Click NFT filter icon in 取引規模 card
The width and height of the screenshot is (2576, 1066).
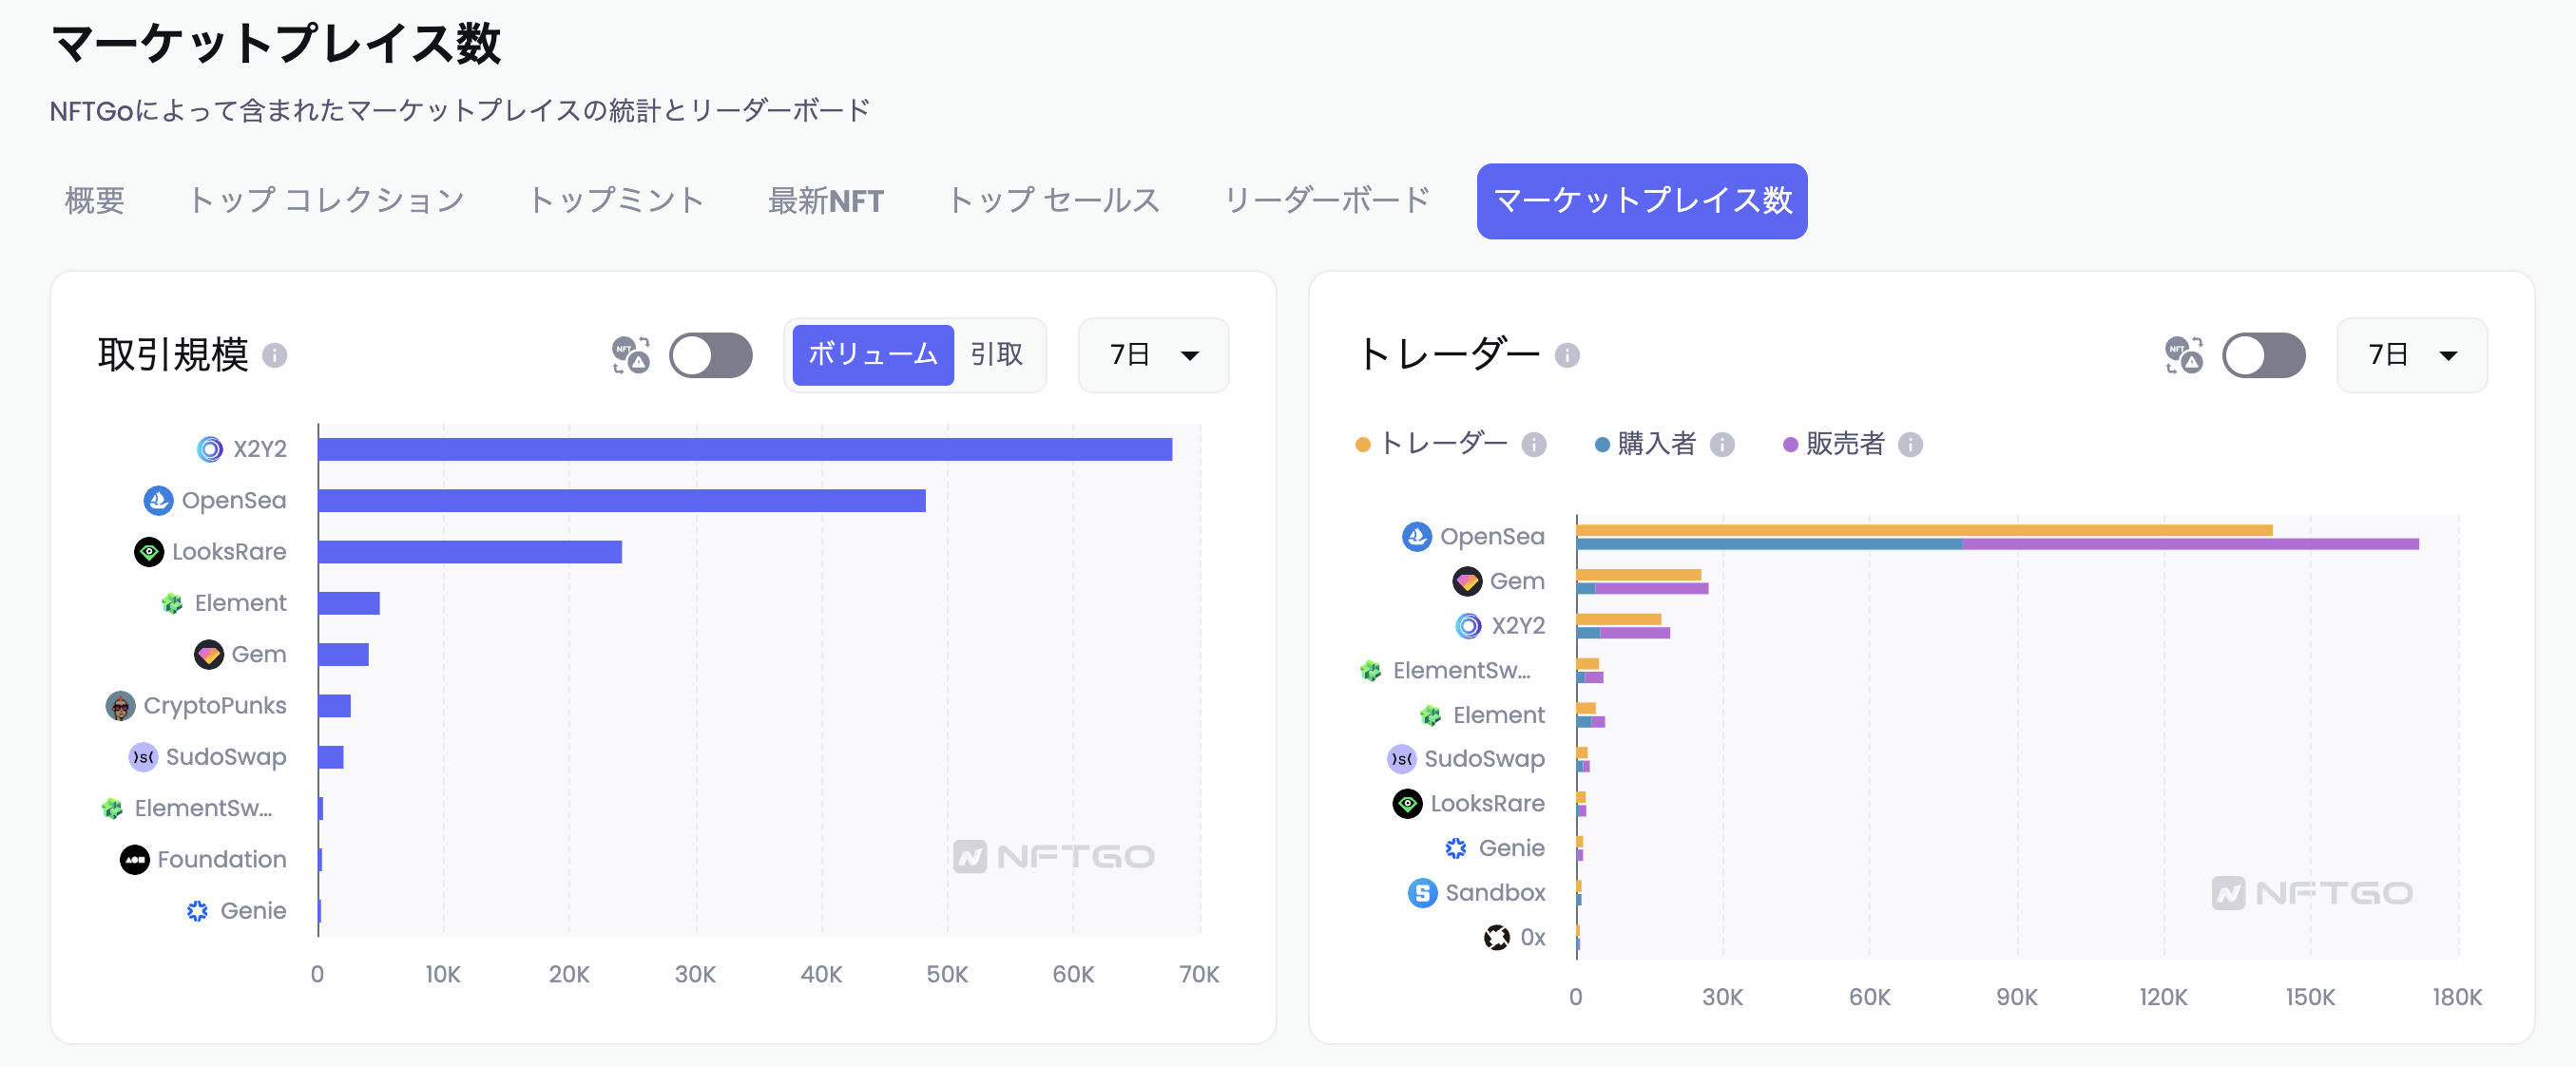(x=631, y=355)
